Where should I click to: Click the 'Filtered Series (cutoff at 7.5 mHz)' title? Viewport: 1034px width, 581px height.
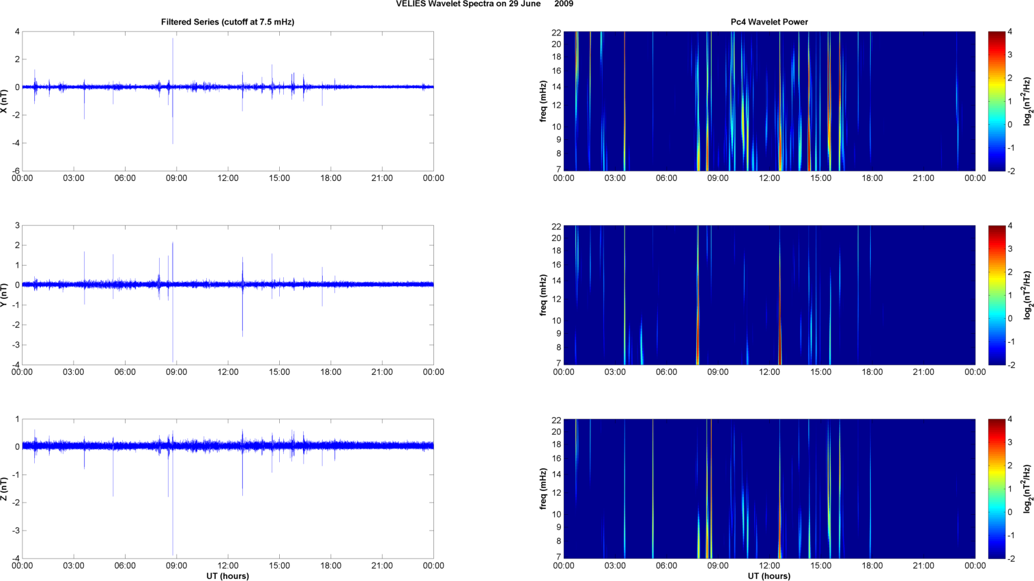pos(227,22)
